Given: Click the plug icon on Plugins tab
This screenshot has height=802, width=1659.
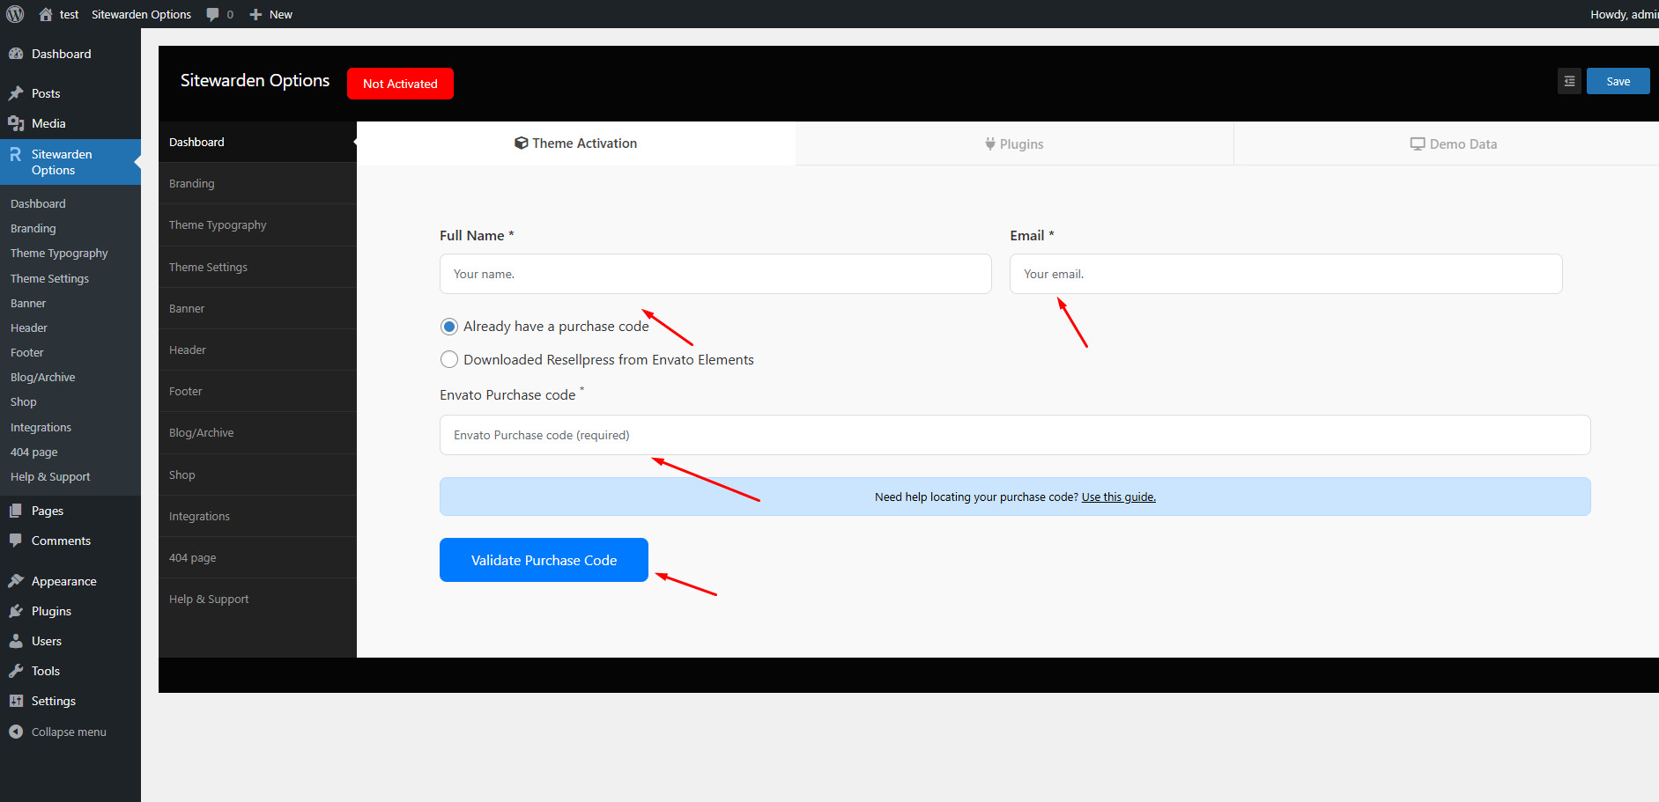Looking at the screenshot, I should pos(990,143).
